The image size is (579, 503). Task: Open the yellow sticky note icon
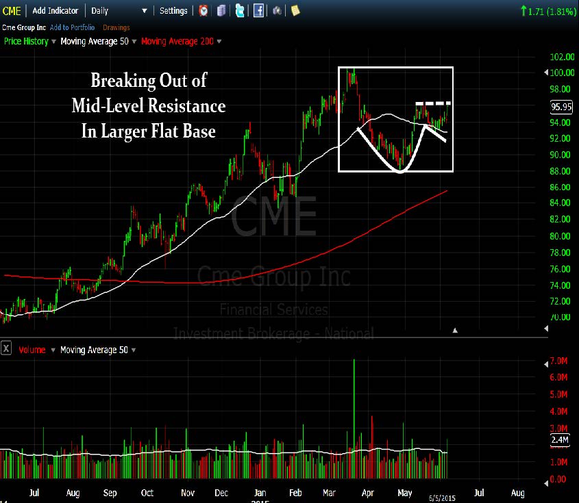[x=295, y=11]
